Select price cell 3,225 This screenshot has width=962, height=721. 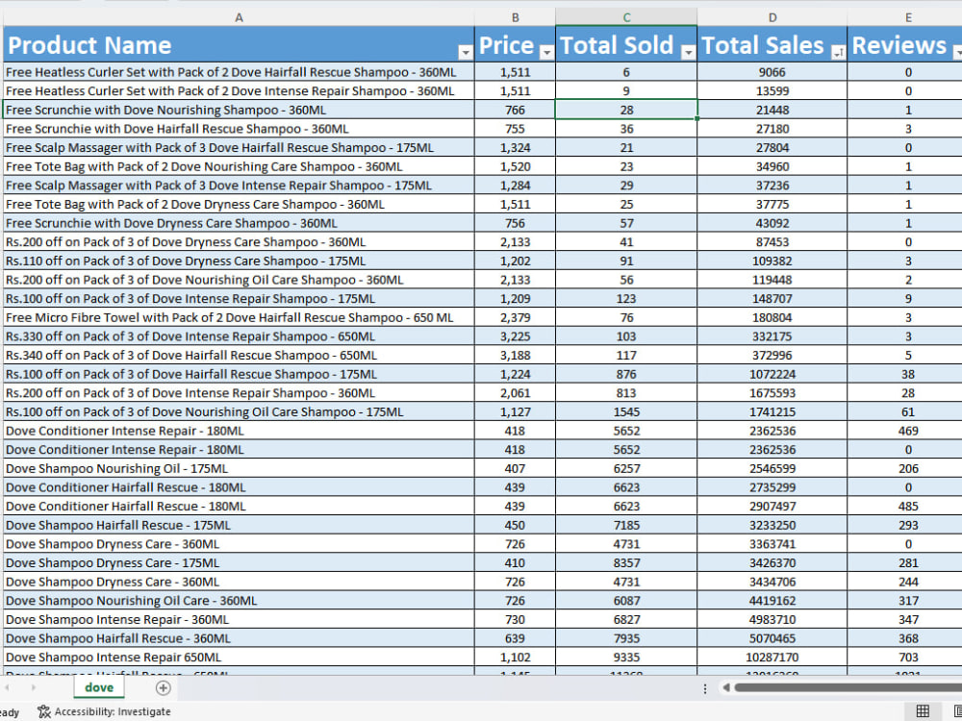[515, 336]
